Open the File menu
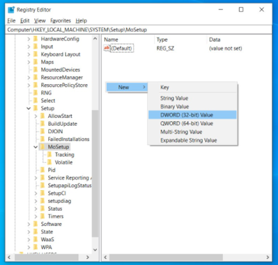 click(x=11, y=21)
